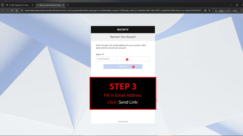Switch to Trouble Signing In tab

[18, 5]
